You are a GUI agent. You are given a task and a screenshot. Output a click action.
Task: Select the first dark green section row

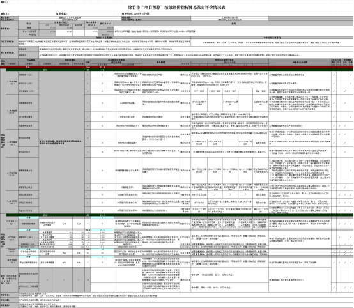tap(180, 70)
